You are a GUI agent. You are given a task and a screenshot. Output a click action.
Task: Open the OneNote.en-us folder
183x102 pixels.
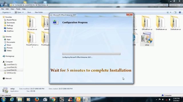161,23
